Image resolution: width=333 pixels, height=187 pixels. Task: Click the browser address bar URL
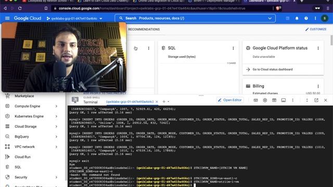coord(152,8)
